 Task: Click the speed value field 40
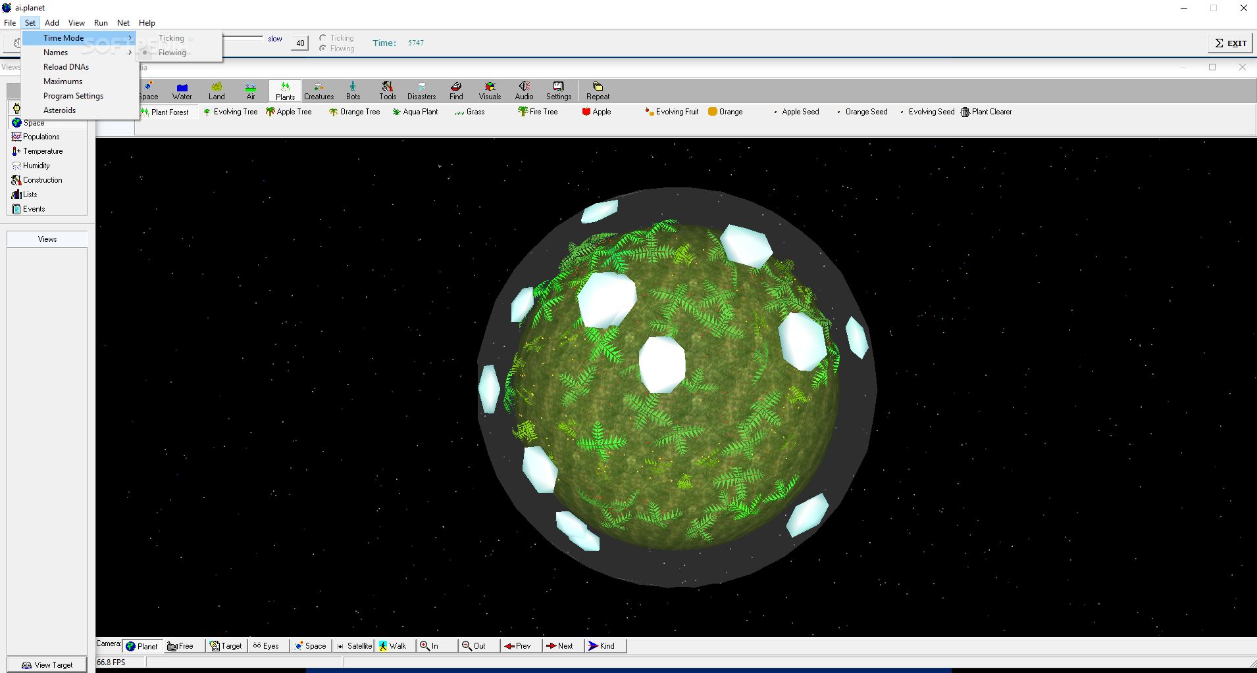coord(300,43)
